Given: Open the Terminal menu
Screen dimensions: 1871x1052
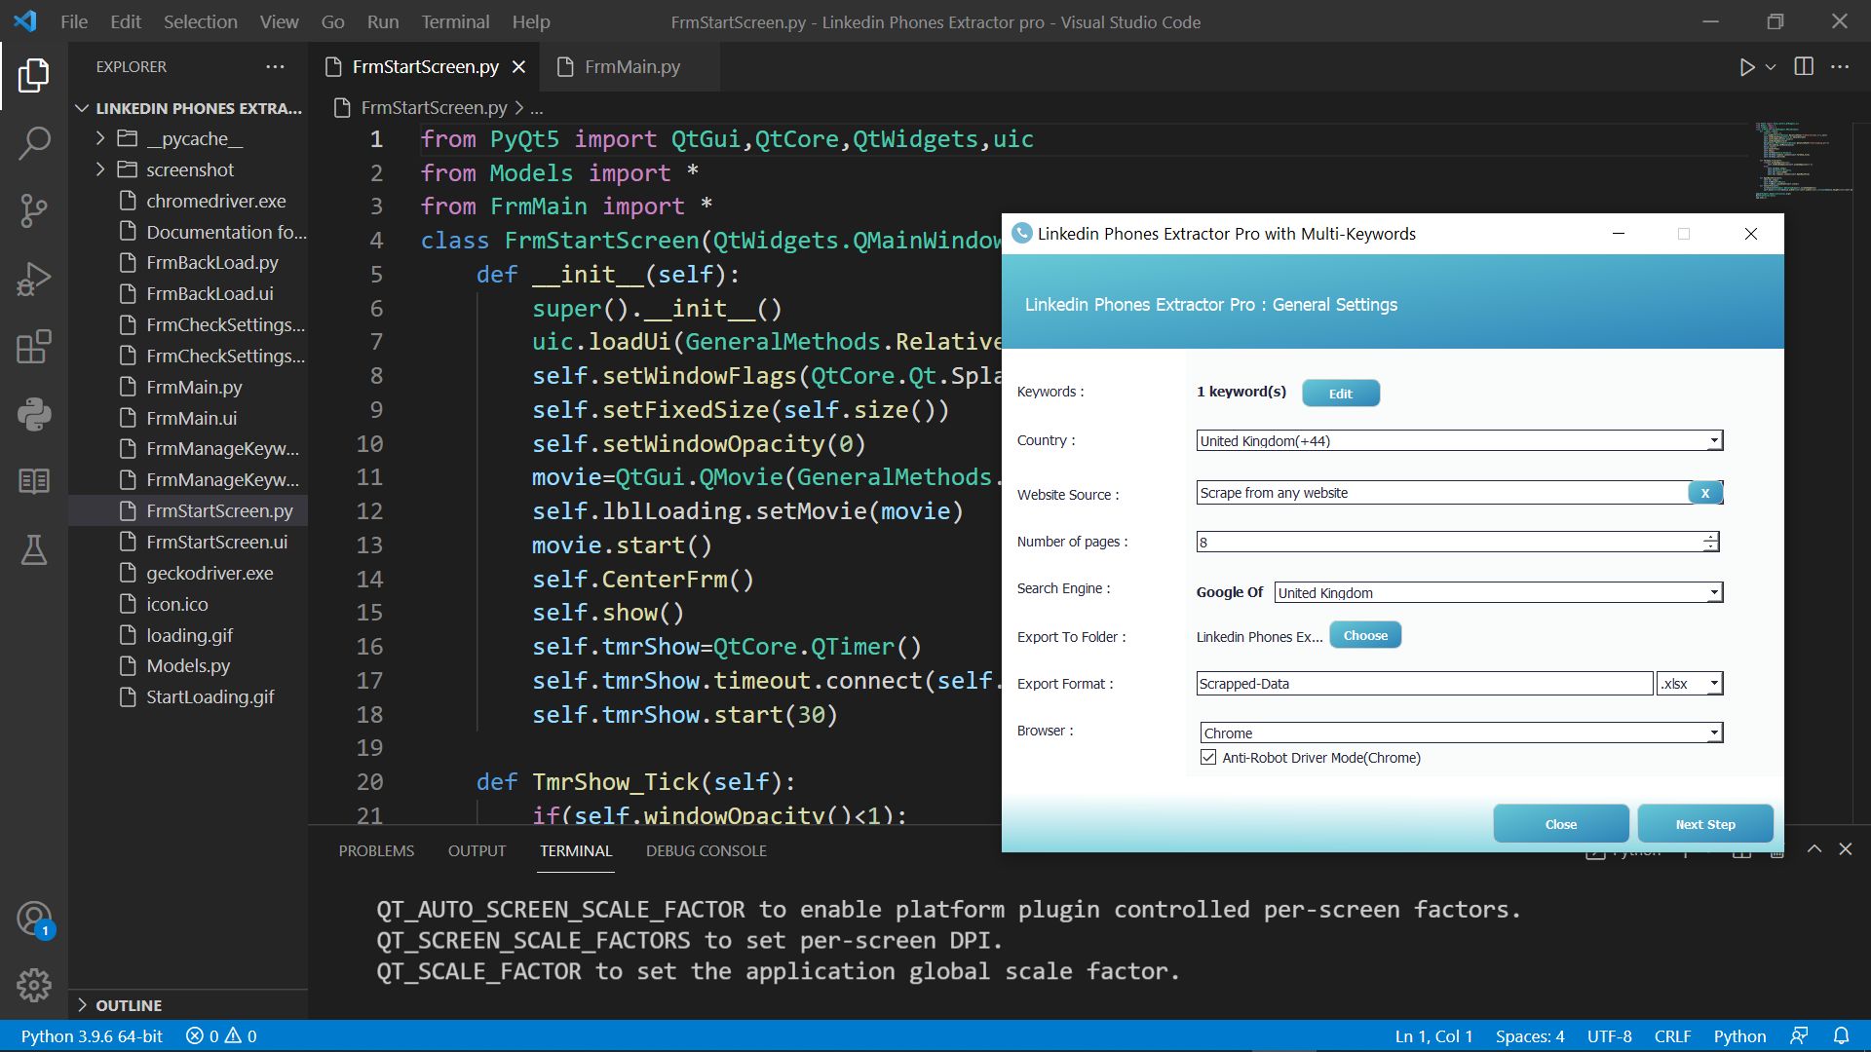Looking at the screenshot, I should coord(455,21).
